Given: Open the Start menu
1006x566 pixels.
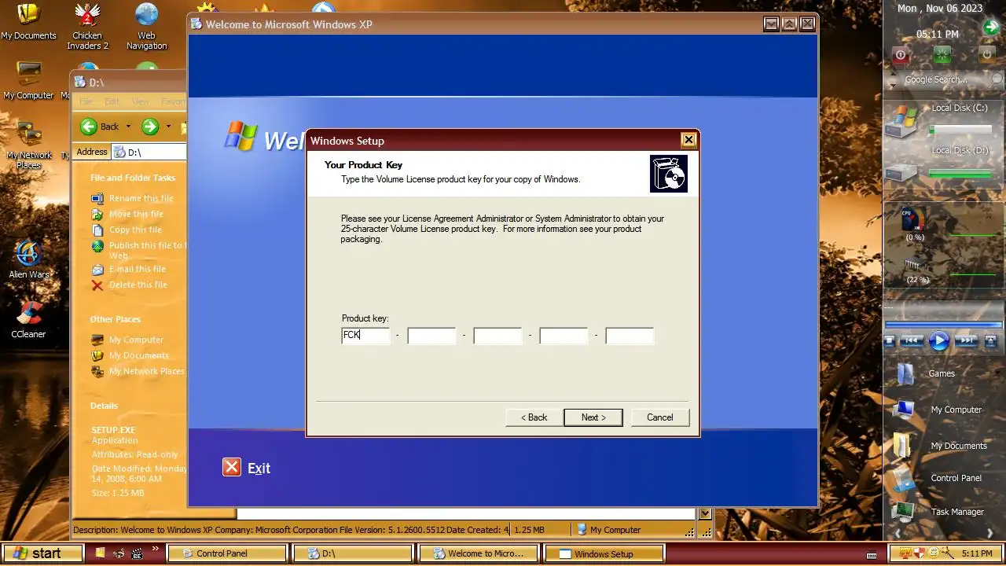Looking at the screenshot, I should [42, 553].
